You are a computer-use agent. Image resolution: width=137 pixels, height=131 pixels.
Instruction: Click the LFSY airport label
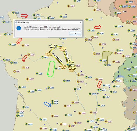point(98,54)
